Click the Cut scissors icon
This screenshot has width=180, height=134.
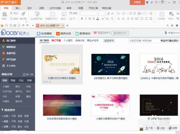click(11, 13)
